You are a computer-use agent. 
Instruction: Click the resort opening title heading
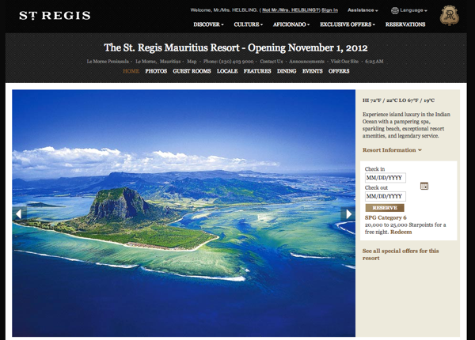point(236,47)
